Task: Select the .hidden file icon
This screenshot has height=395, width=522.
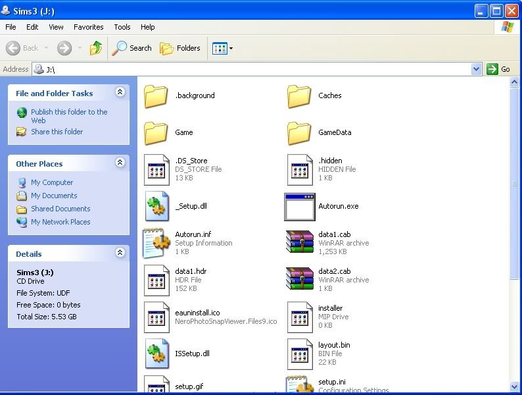Action: [300, 170]
